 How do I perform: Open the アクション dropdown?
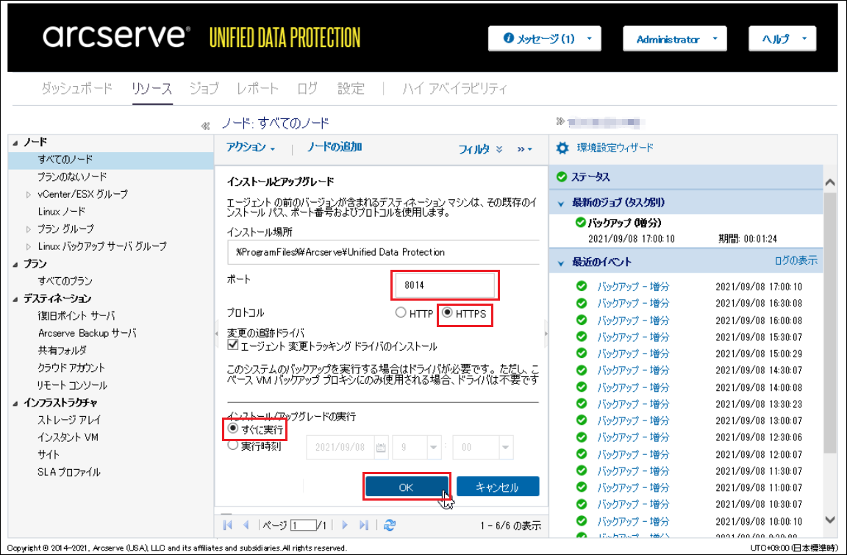tap(251, 148)
